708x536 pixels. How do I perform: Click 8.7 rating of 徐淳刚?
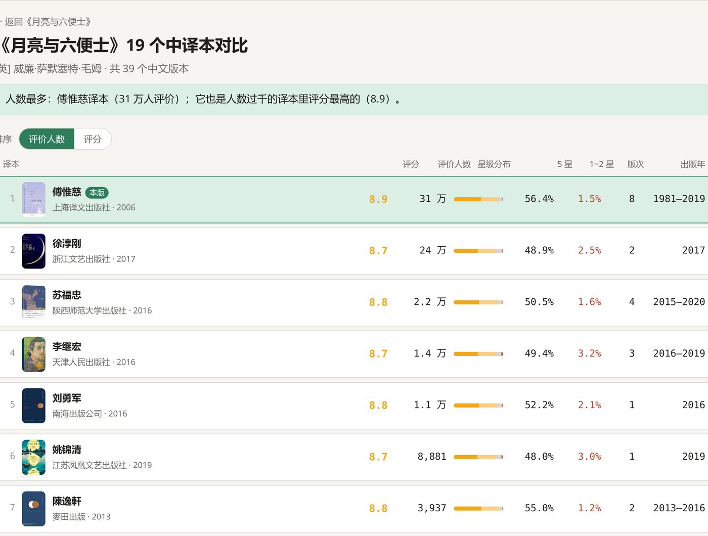pos(378,251)
